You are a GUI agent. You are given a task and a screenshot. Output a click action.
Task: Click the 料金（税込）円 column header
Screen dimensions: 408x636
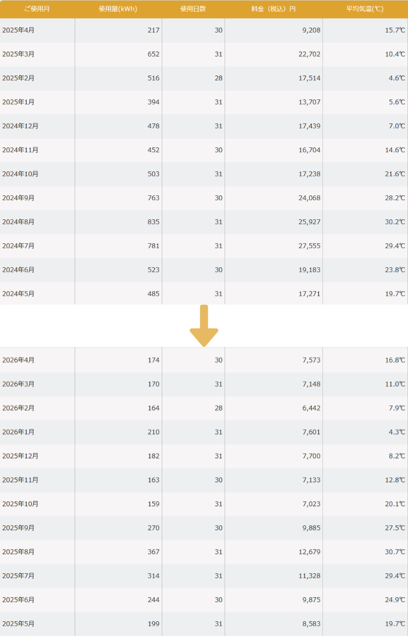(273, 9)
